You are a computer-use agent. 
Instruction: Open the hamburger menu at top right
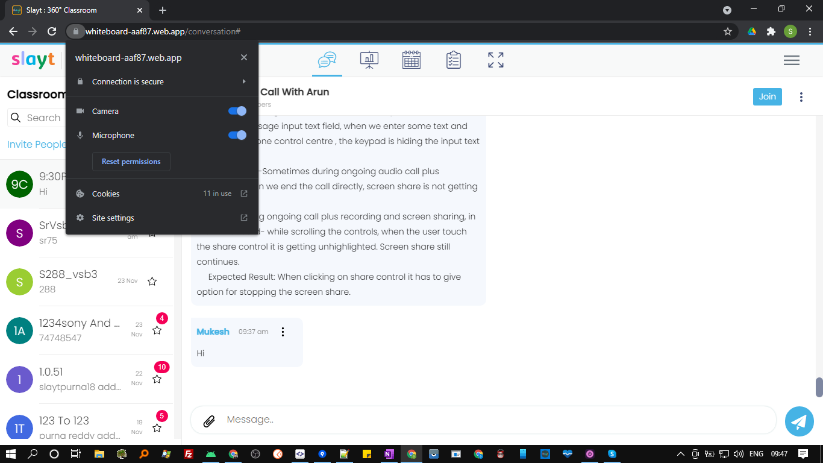792,60
